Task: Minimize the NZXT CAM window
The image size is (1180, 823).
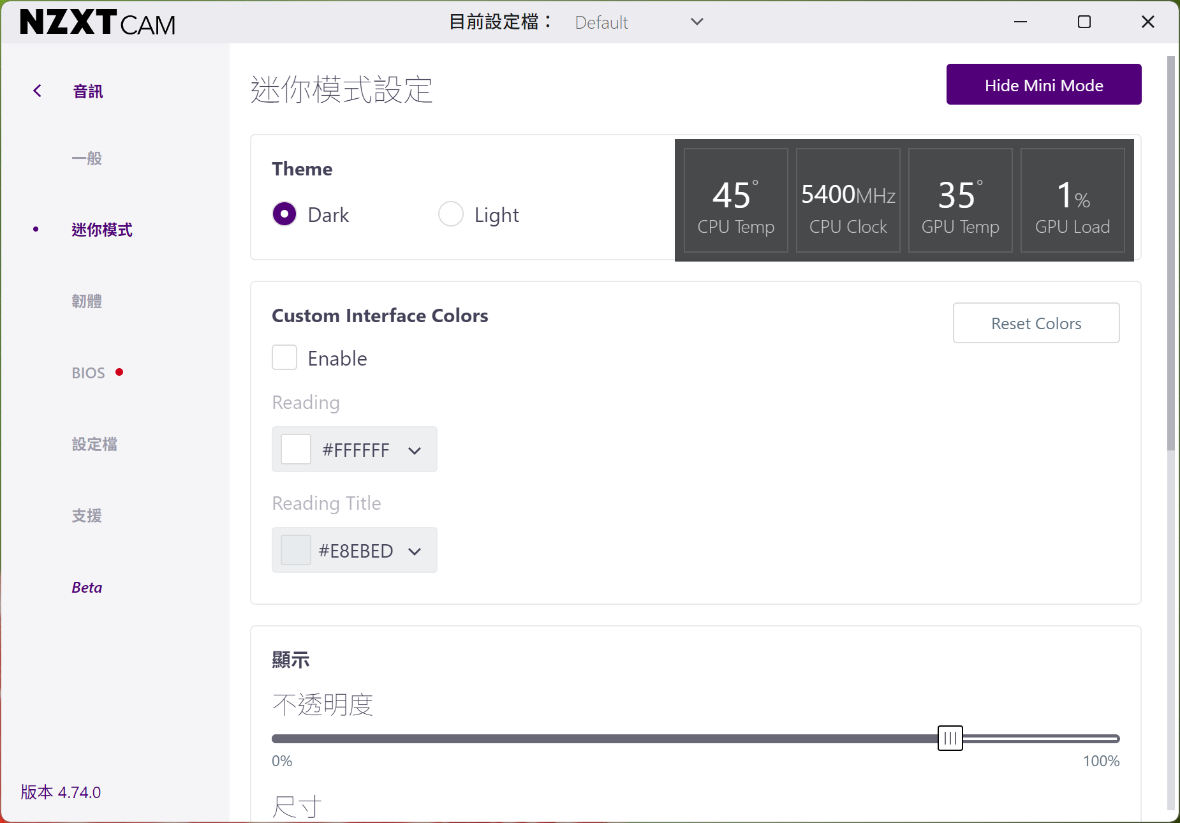Action: 1021,22
